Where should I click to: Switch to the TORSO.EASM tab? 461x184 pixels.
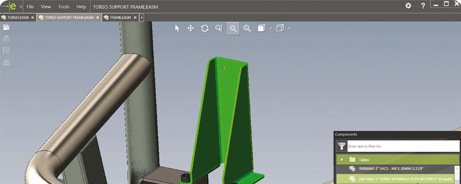[16, 17]
